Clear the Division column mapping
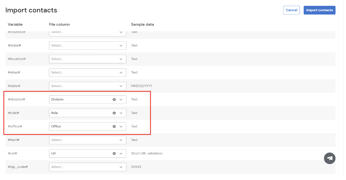The height and width of the screenshot is (180, 346). [x=114, y=99]
